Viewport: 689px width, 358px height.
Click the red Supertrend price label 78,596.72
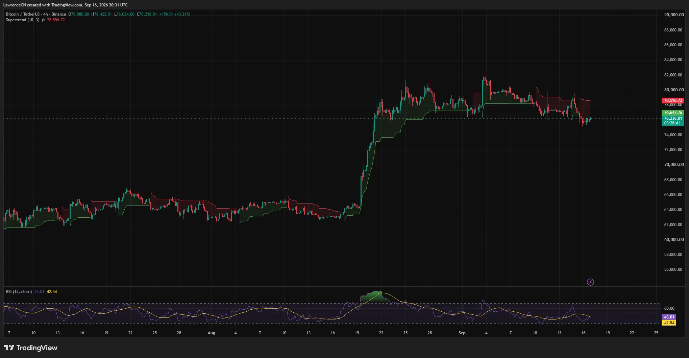(673, 100)
